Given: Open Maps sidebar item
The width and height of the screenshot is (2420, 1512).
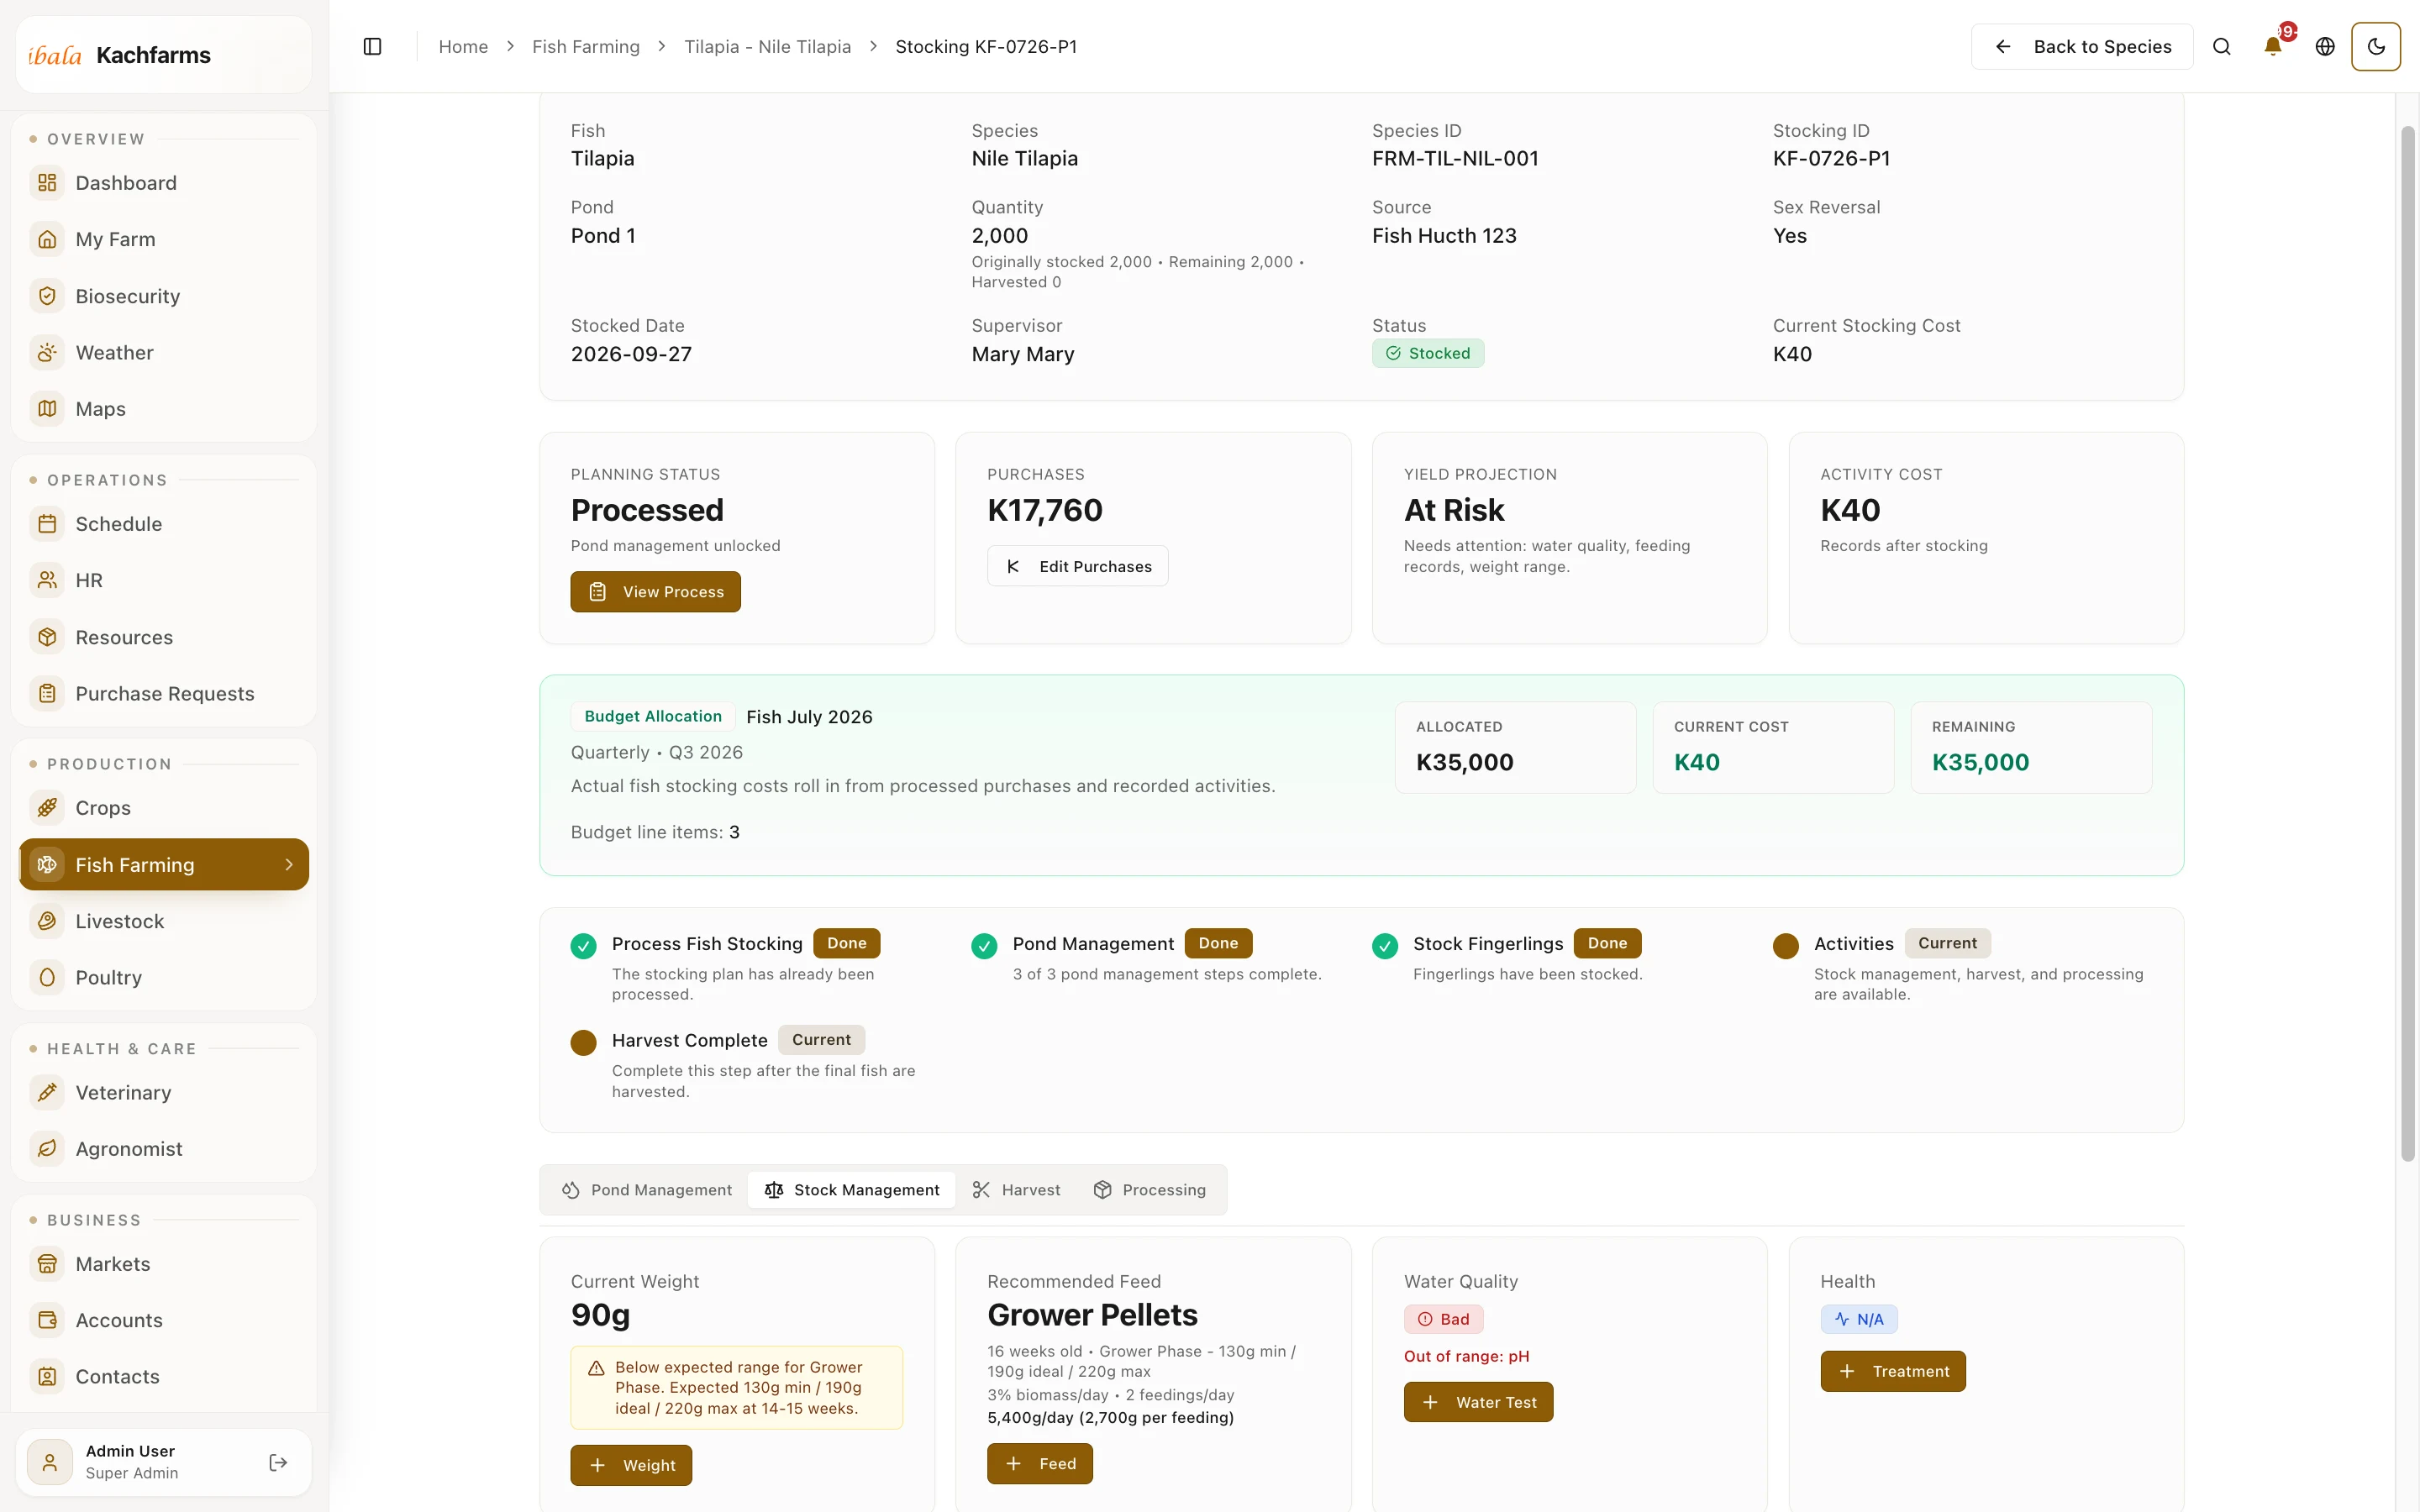Looking at the screenshot, I should (x=163, y=409).
